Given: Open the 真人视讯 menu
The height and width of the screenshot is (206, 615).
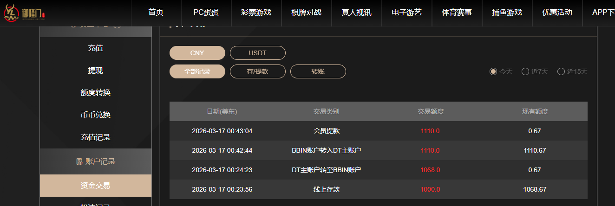Looking at the screenshot, I should [357, 13].
